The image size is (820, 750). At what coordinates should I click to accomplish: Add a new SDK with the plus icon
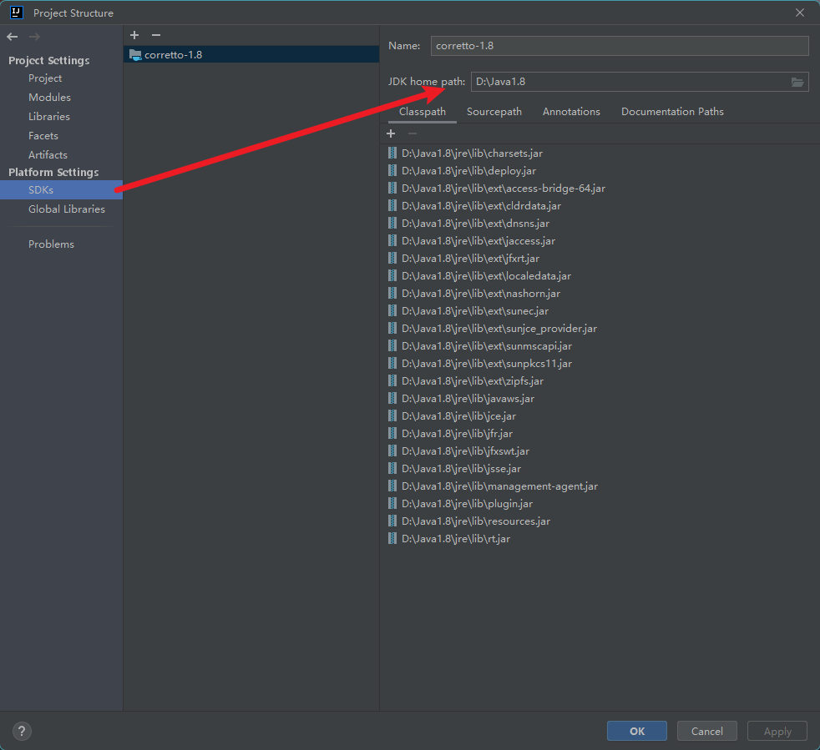[x=134, y=35]
